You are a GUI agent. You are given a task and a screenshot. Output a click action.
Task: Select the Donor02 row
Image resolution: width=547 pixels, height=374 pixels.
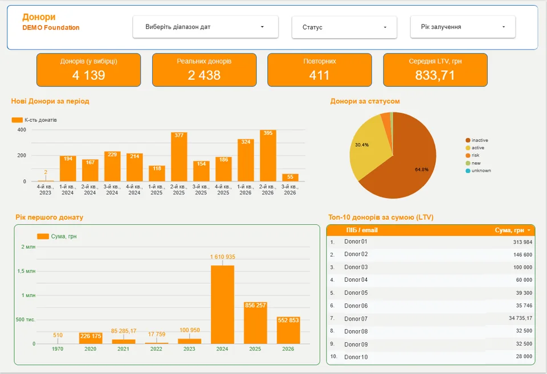pos(431,254)
